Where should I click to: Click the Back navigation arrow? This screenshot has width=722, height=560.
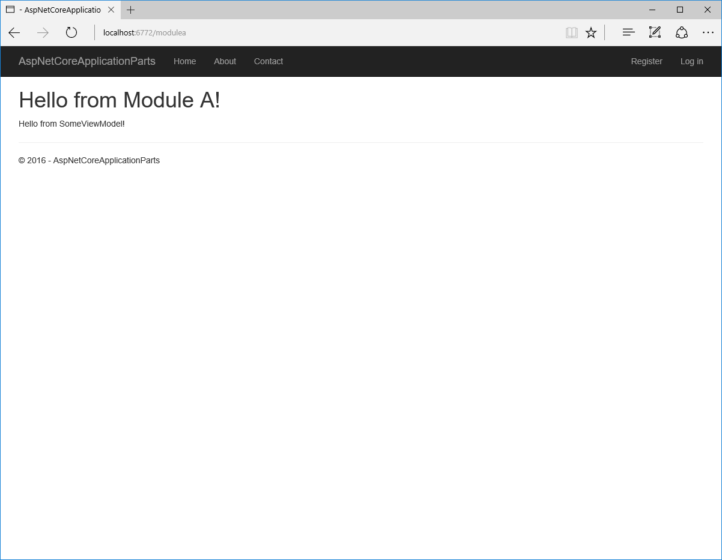coord(14,32)
